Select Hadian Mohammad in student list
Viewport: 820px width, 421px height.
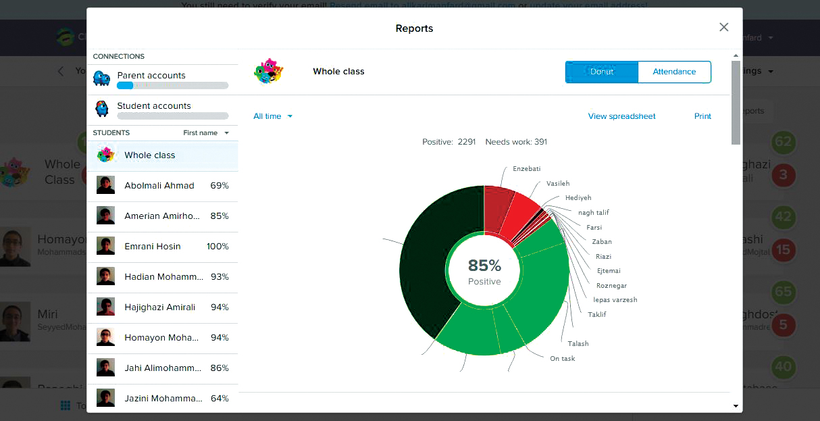[163, 276]
